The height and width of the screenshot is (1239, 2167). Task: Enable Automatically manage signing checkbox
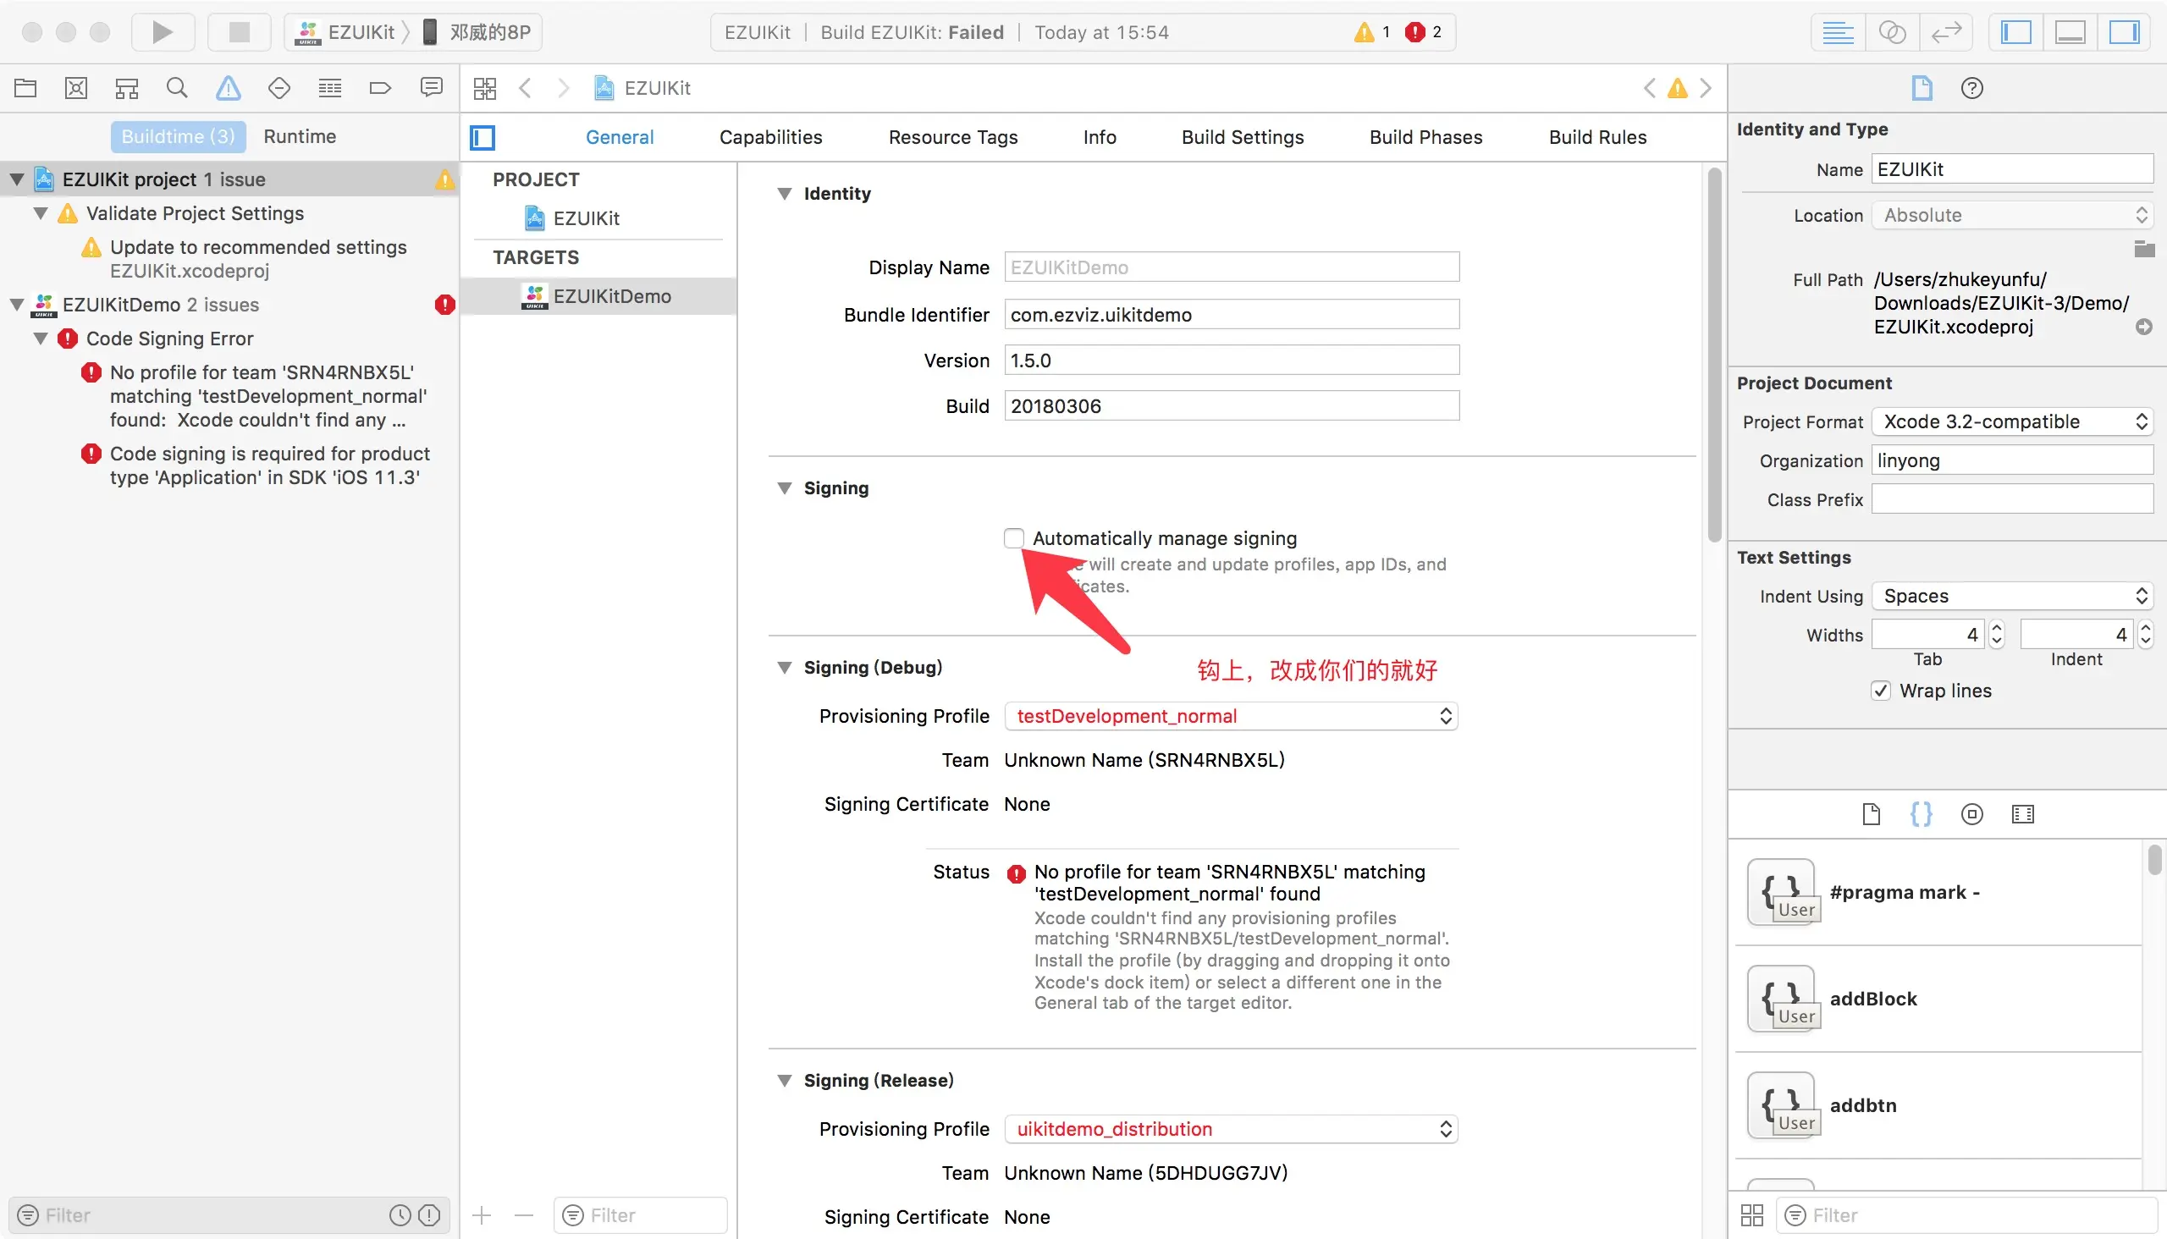[x=1013, y=537]
